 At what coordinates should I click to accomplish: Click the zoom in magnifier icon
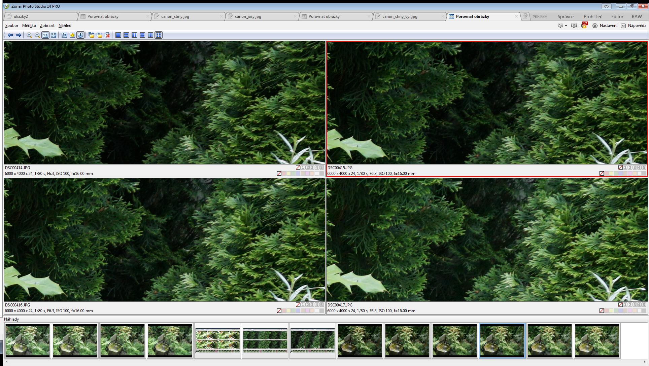[29, 35]
